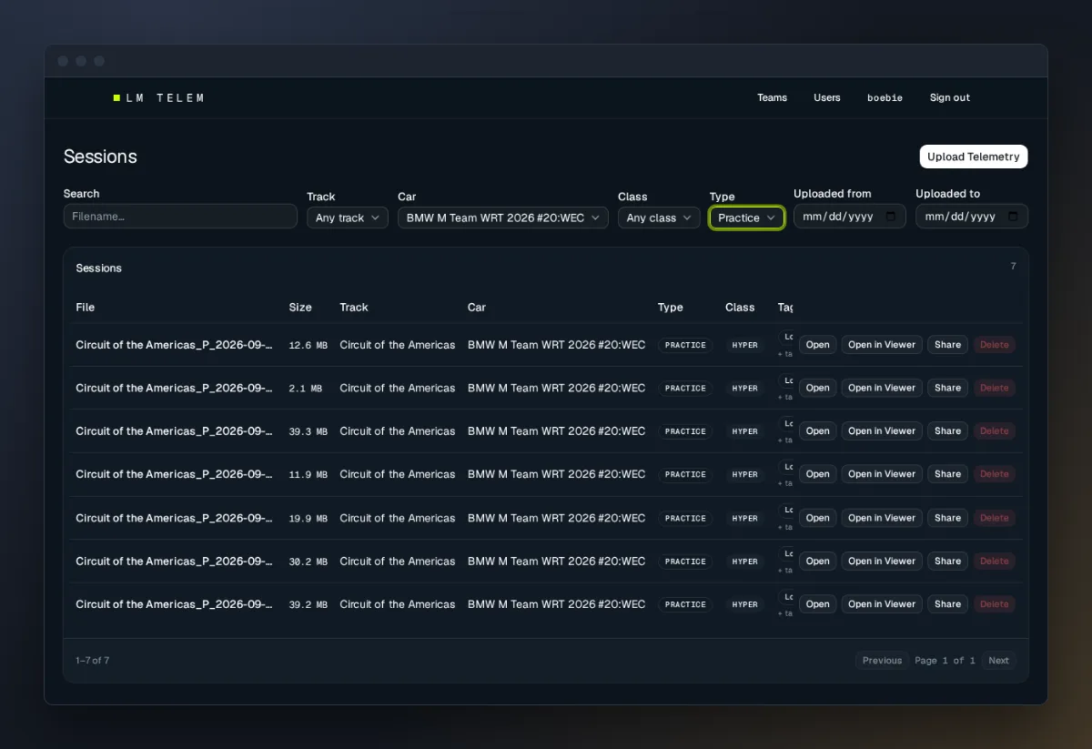The image size is (1092, 749).
Task: Select the file name of the 12.6 MB row
Action: click(174, 345)
